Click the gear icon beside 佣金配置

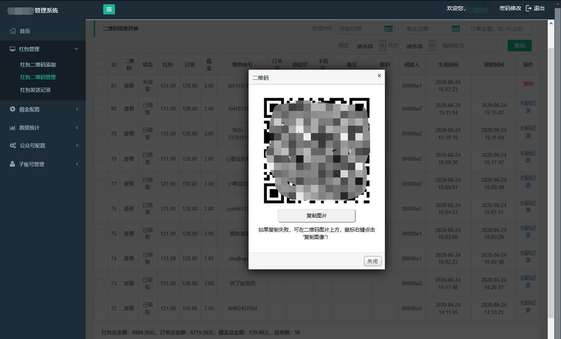click(12, 109)
